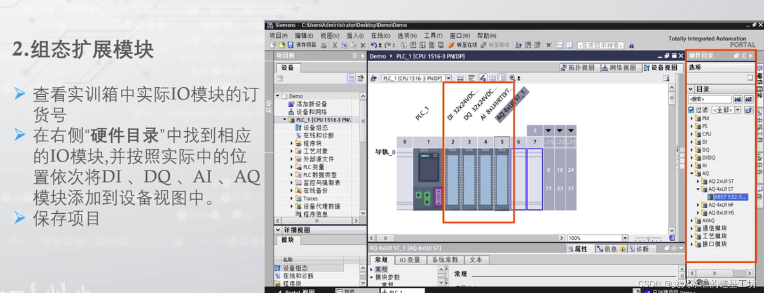This screenshot has height=293, width=764.
Task: Toggle the filter (过滤) checkbox in catalog
Action: 691,110
